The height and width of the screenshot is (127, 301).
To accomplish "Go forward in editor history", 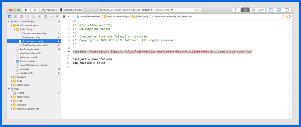I will tap(73, 16).
